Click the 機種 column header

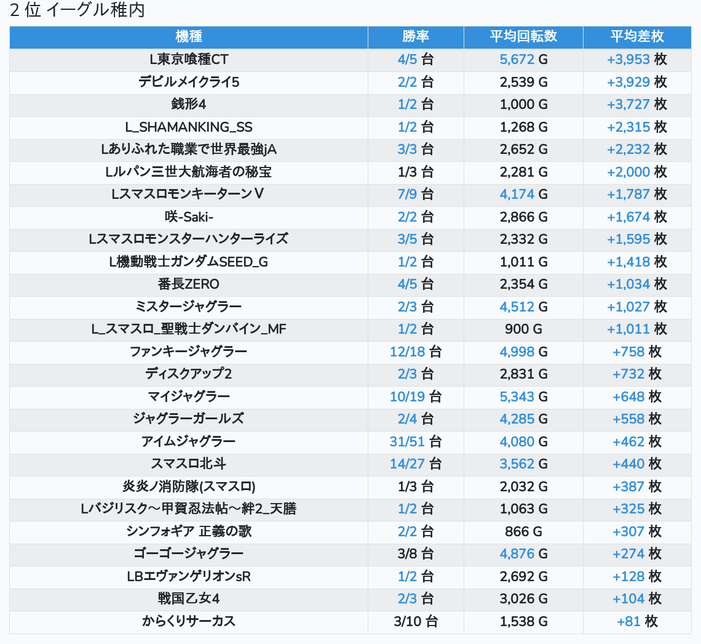tap(189, 37)
